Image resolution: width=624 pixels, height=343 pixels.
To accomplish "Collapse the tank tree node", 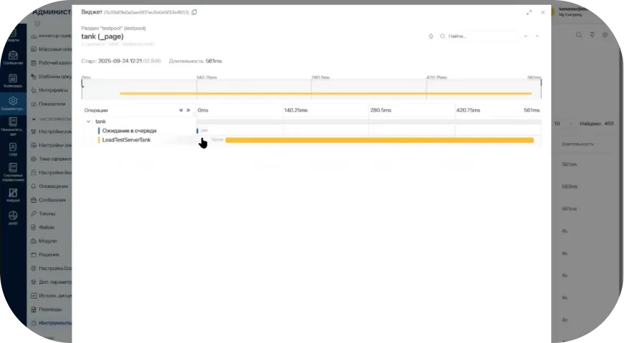I will [88, 121].
